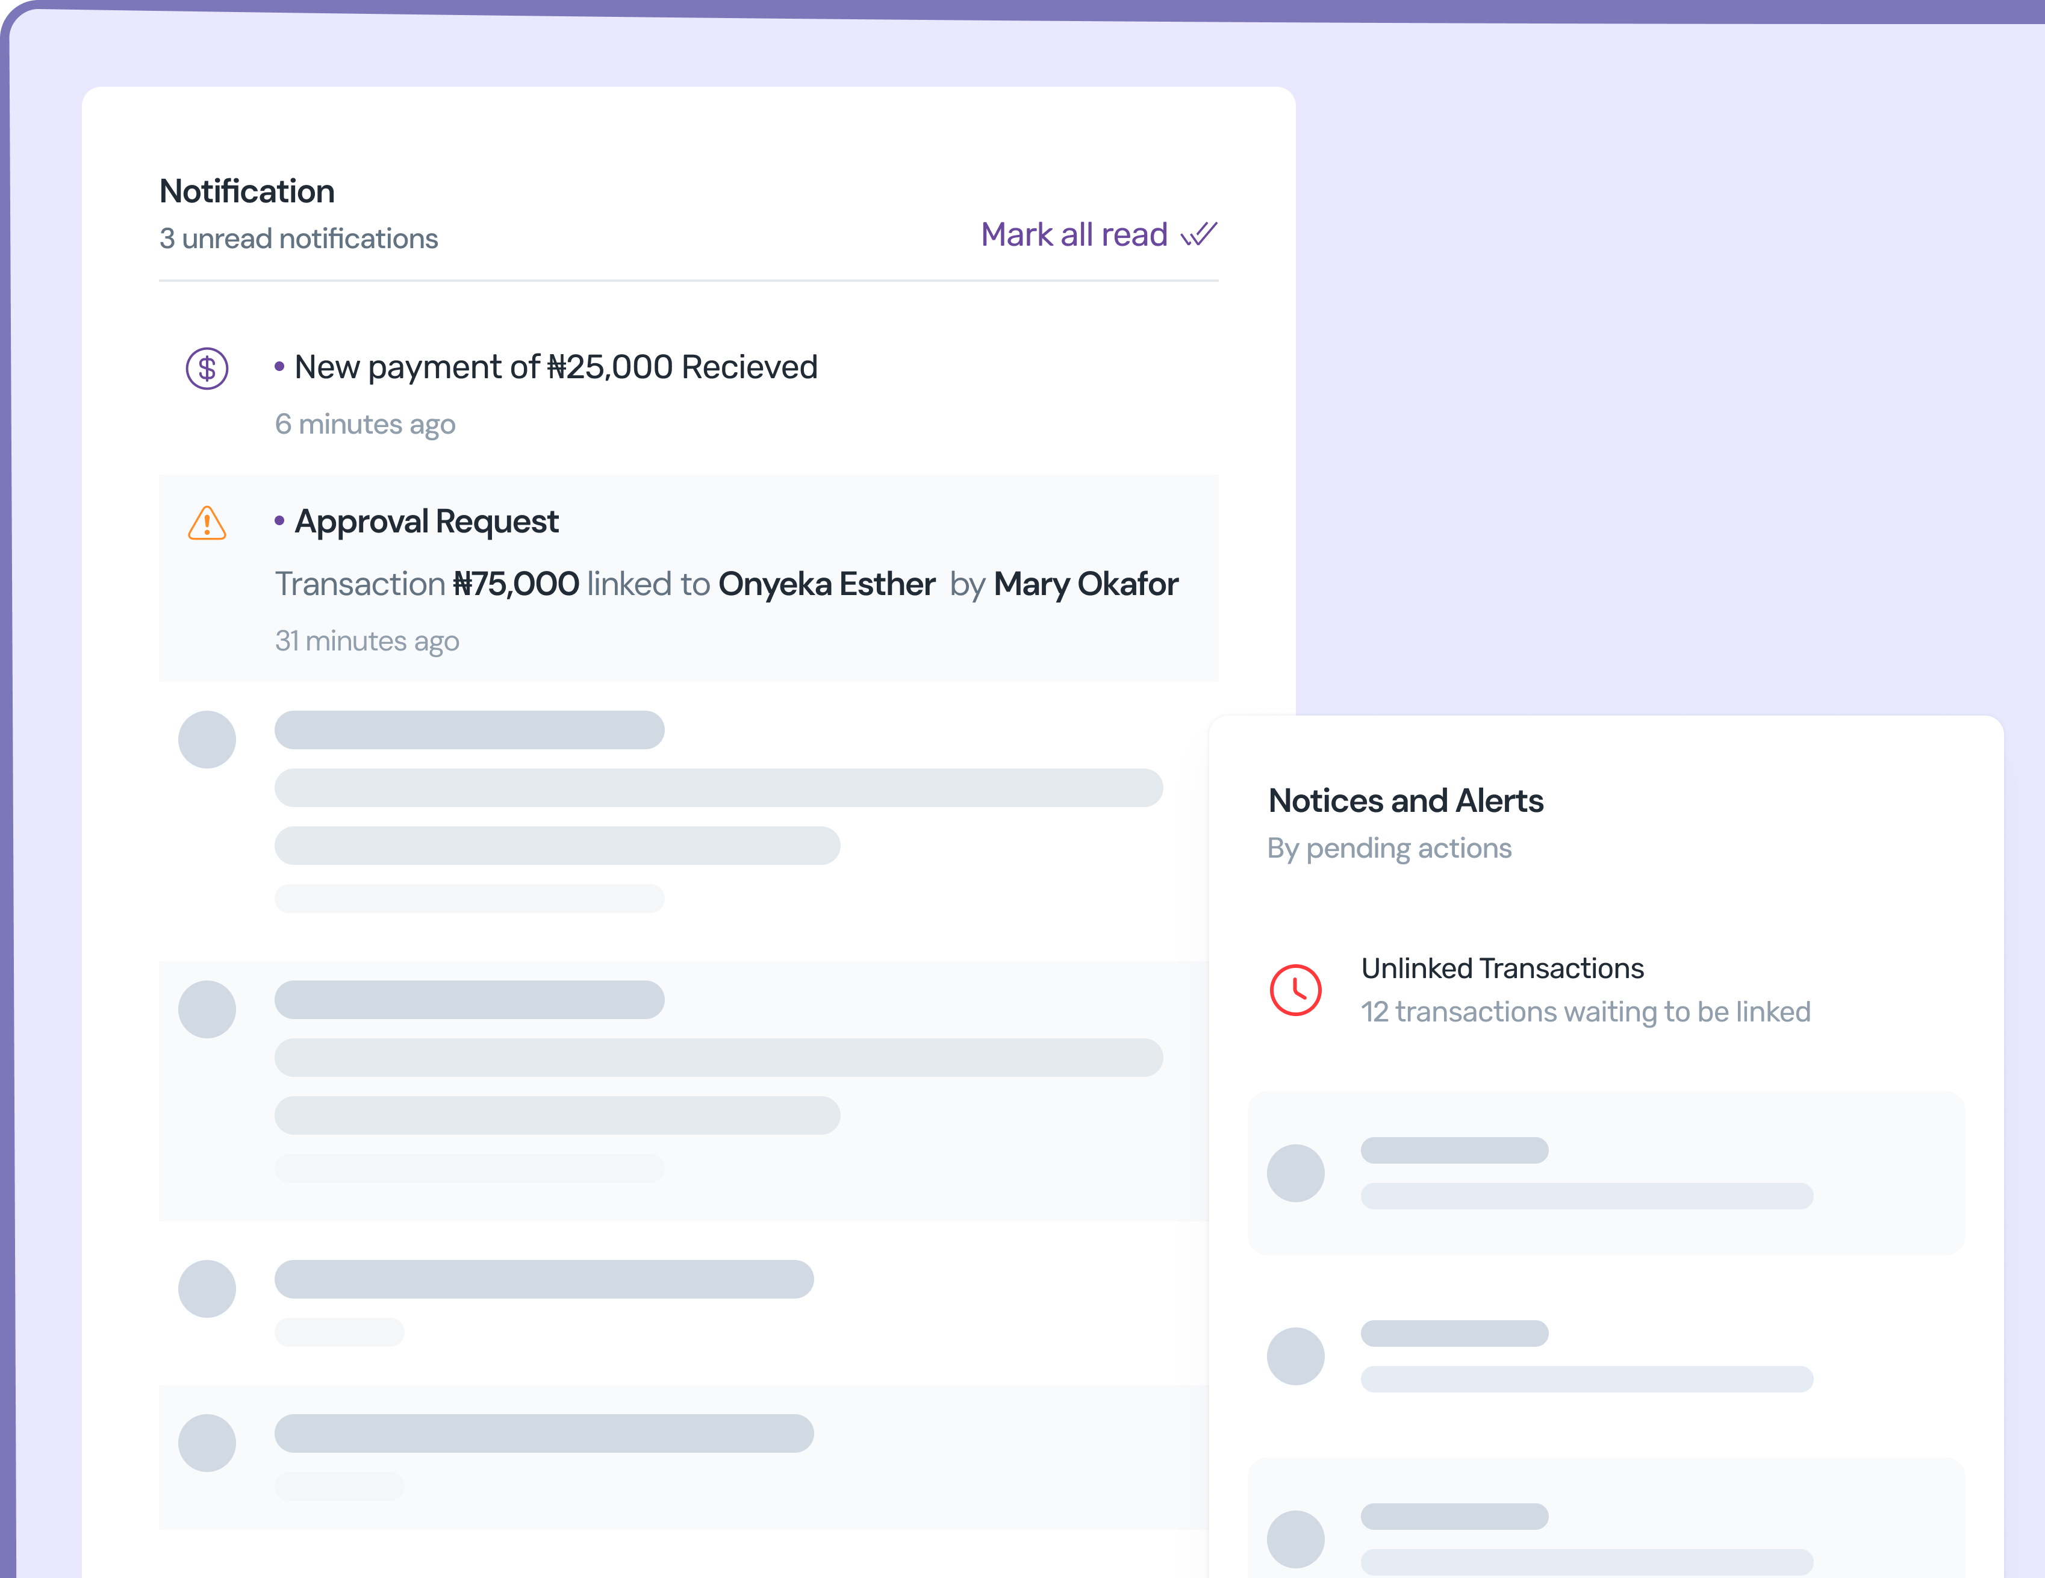Click the avatar circle of the fourth notification
2045x1578 pixels.
[x=207, y=1009]
